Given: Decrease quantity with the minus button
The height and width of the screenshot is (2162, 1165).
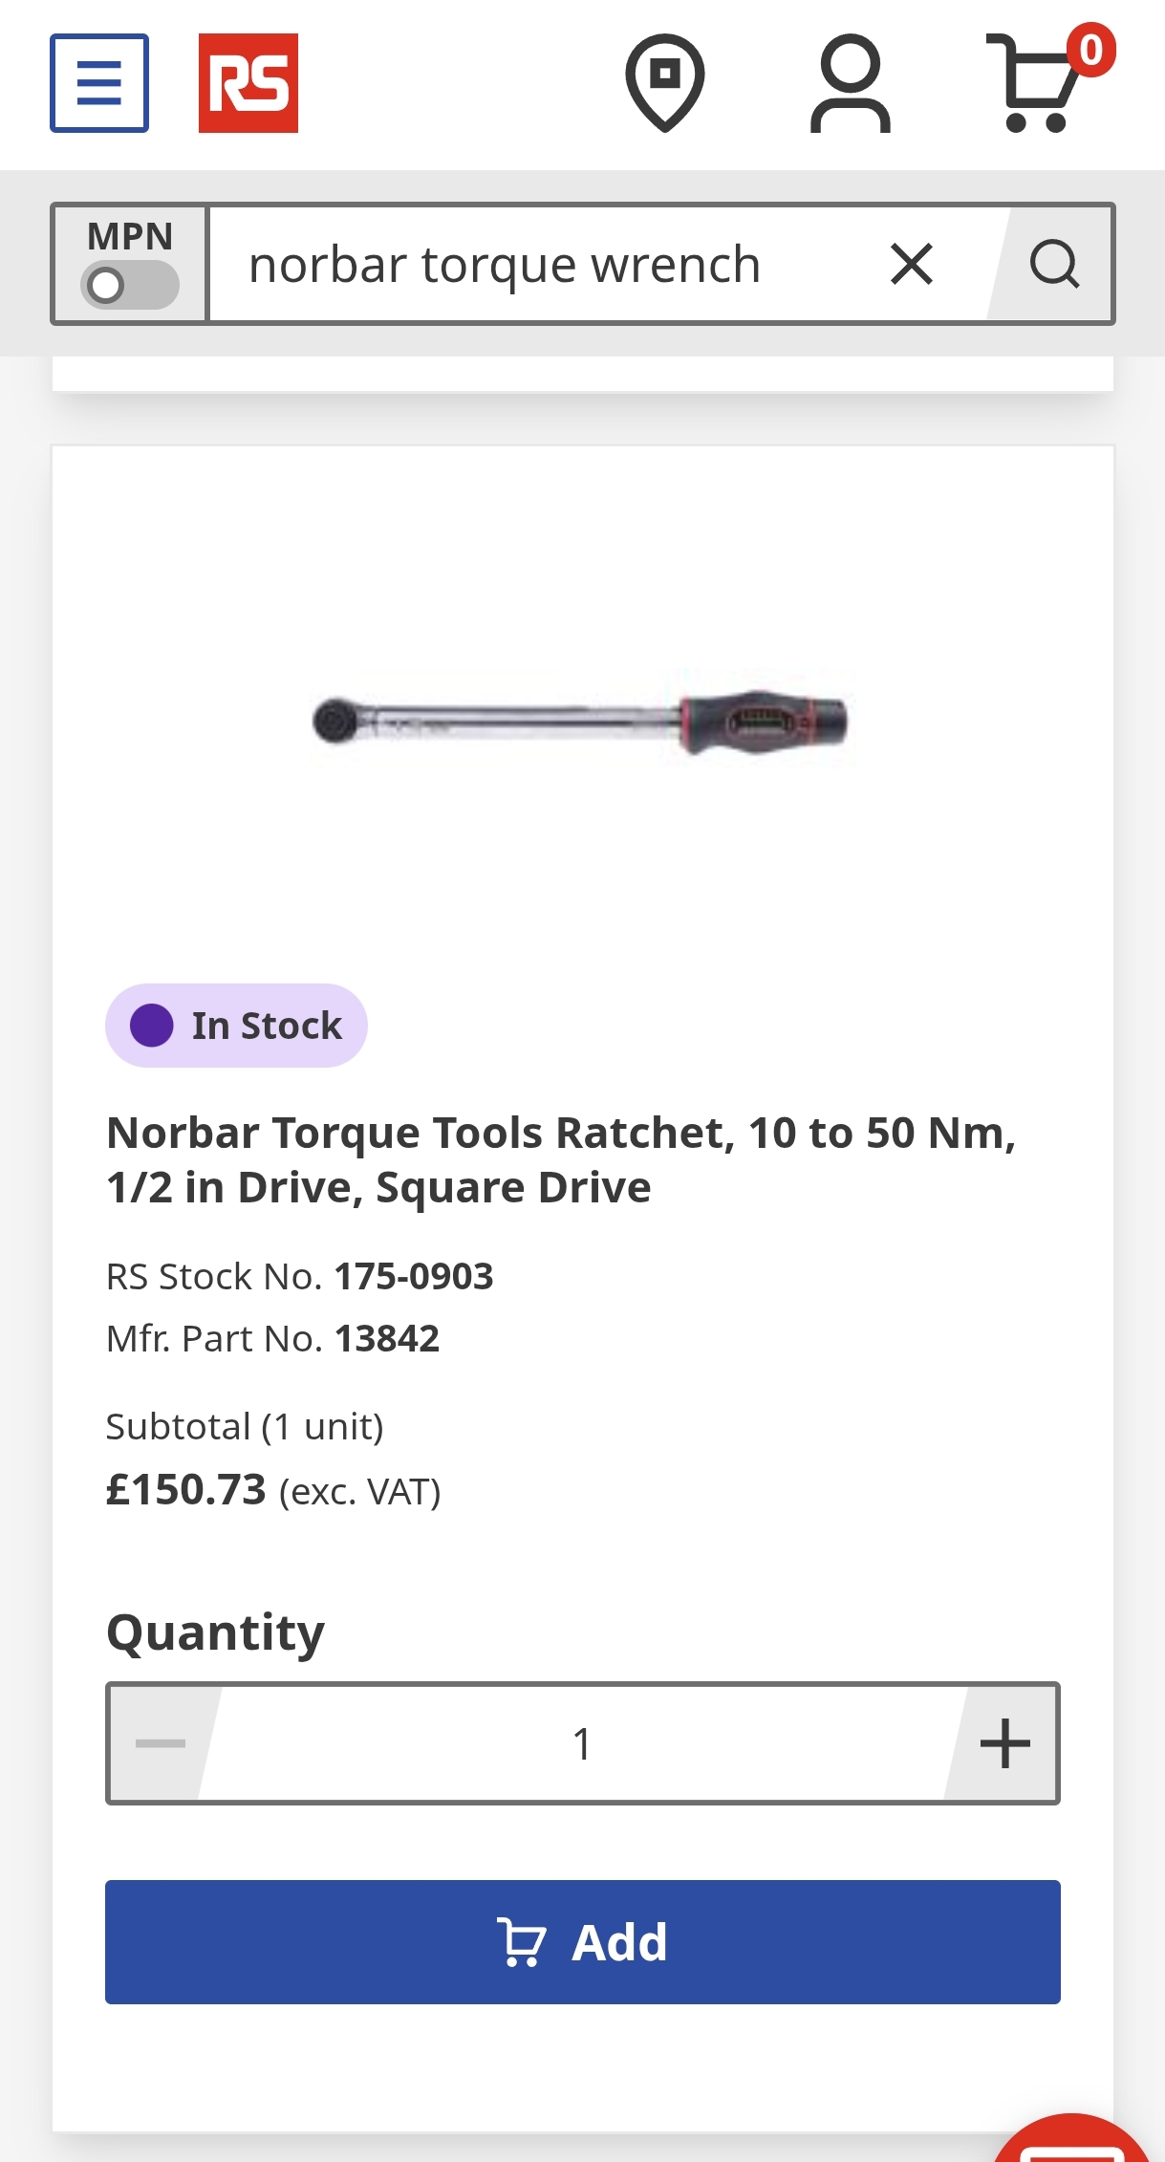Looking at the screenshot, I should pos(161,1743).
